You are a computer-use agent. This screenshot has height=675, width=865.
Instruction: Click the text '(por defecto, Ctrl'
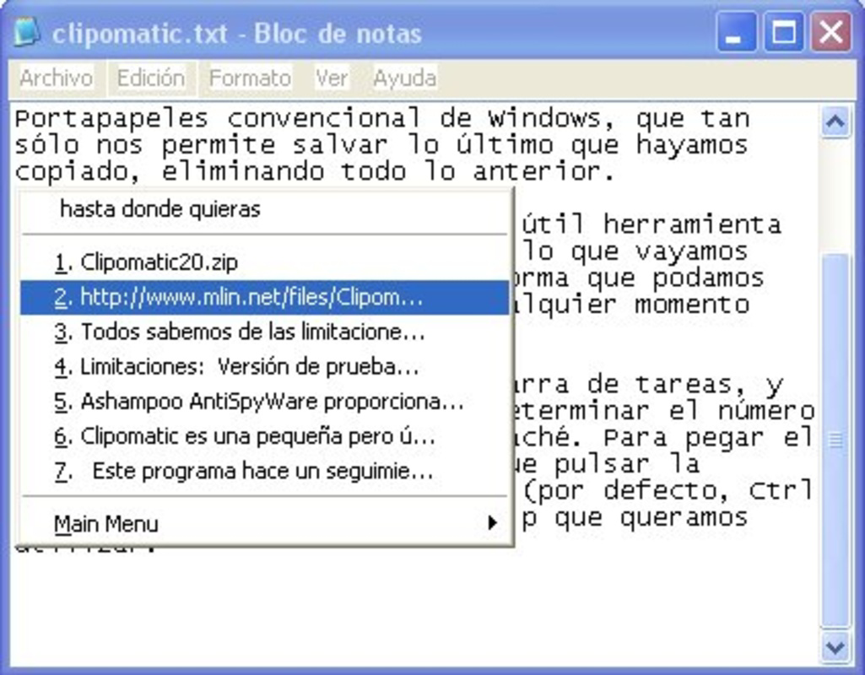tap(668, 490)
